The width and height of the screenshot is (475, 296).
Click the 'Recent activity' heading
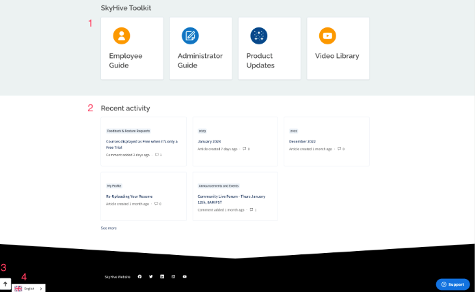126,108
